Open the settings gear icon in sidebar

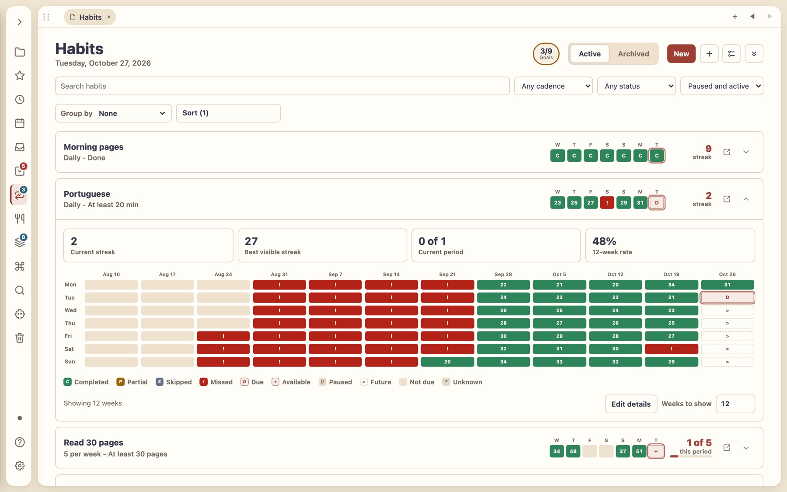[20, 466]
